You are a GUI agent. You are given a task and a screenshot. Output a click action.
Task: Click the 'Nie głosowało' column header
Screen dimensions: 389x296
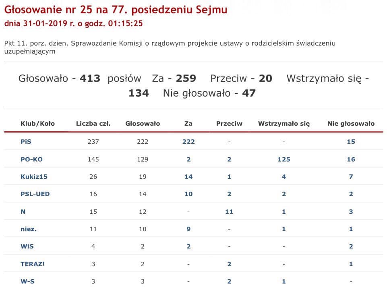click(x=351, y=124)
